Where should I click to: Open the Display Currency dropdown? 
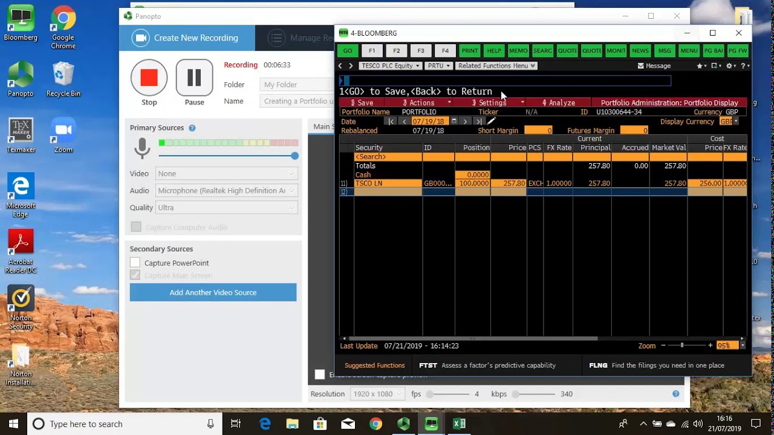(x=728, y=121)
